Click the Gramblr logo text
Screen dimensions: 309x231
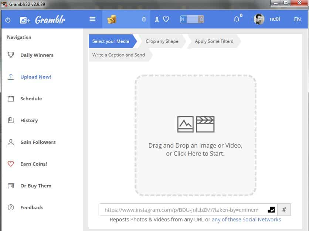pos(50,20)
